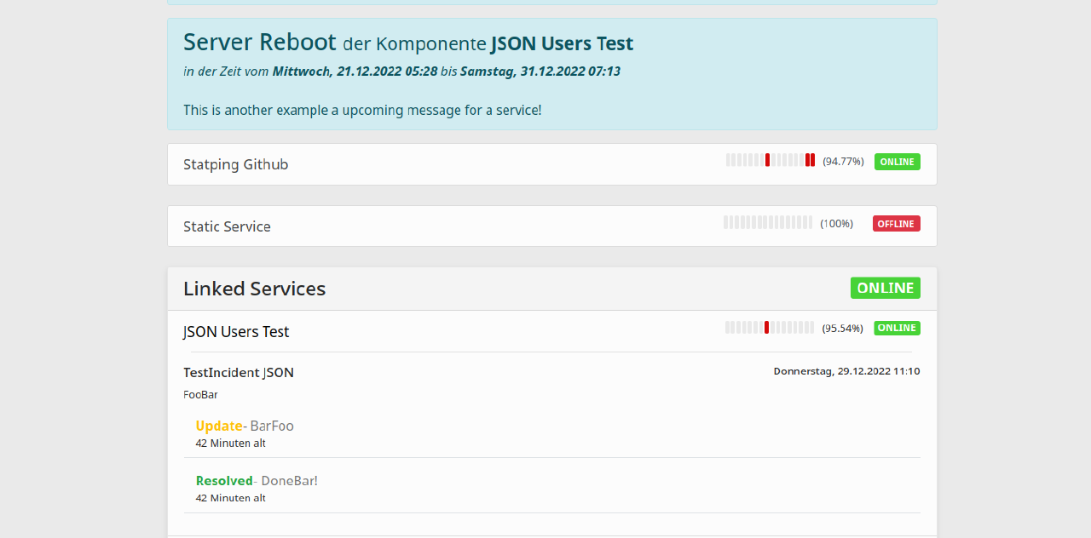Open the Statping Github service

(x=235, y=164)
